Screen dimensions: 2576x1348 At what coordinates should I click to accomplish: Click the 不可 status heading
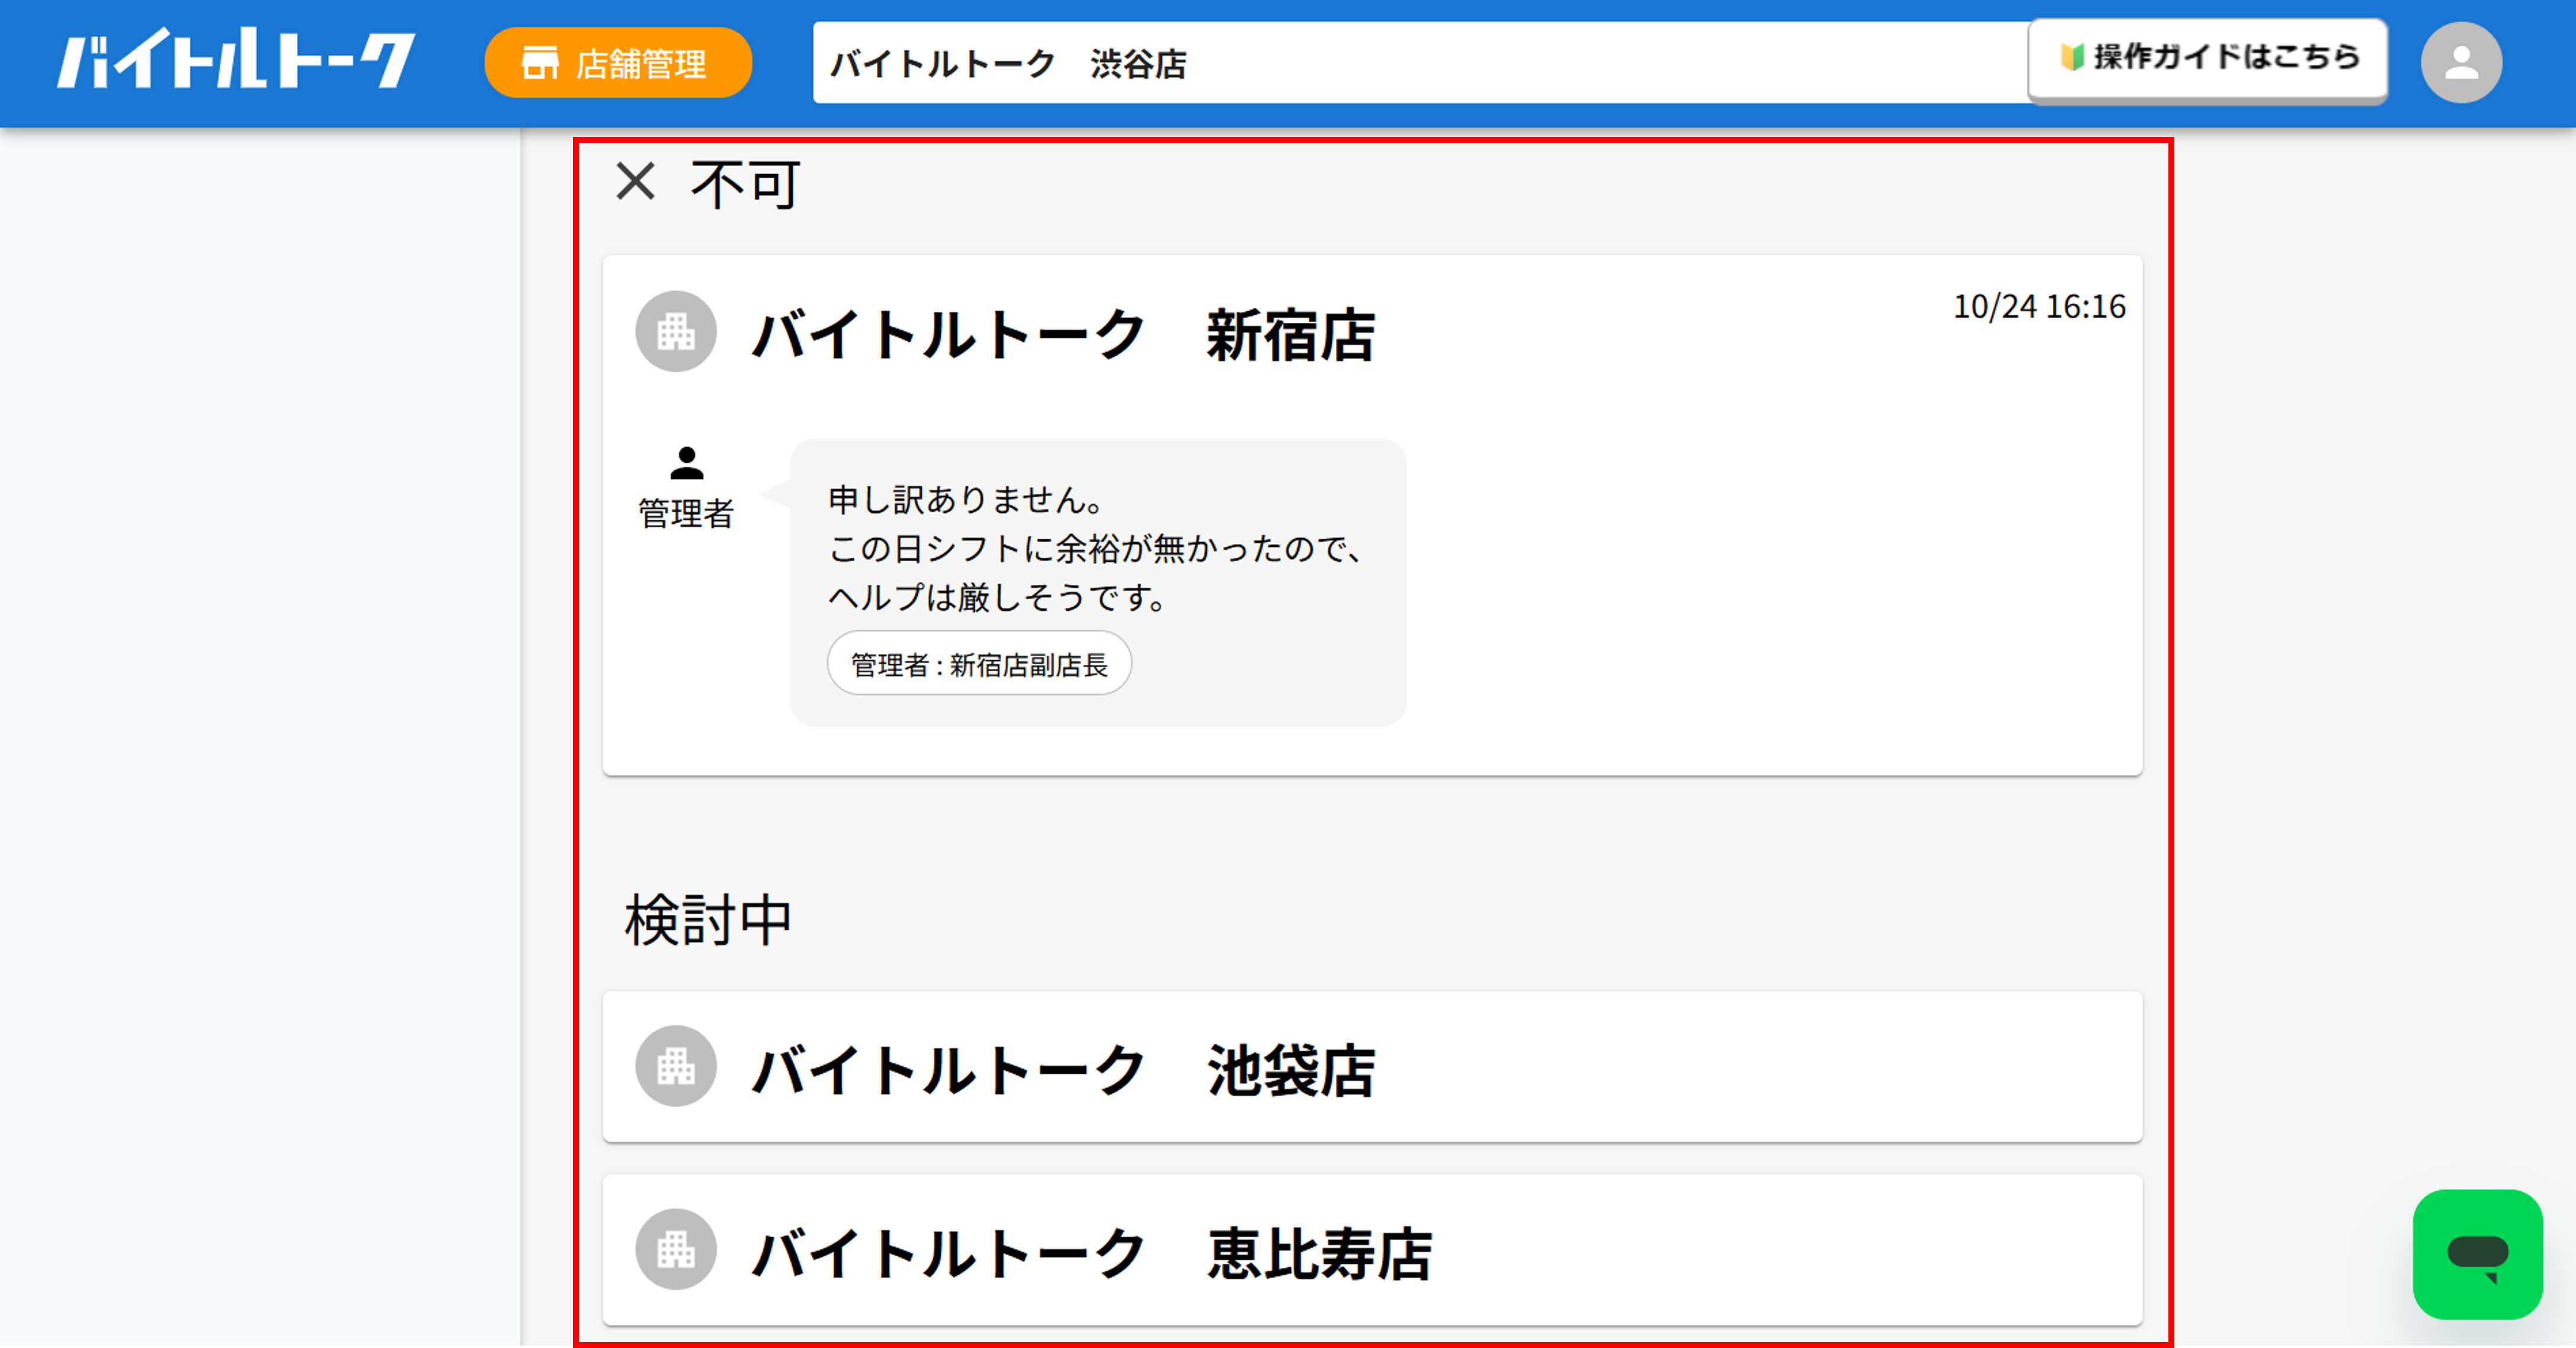click(746, 184)
